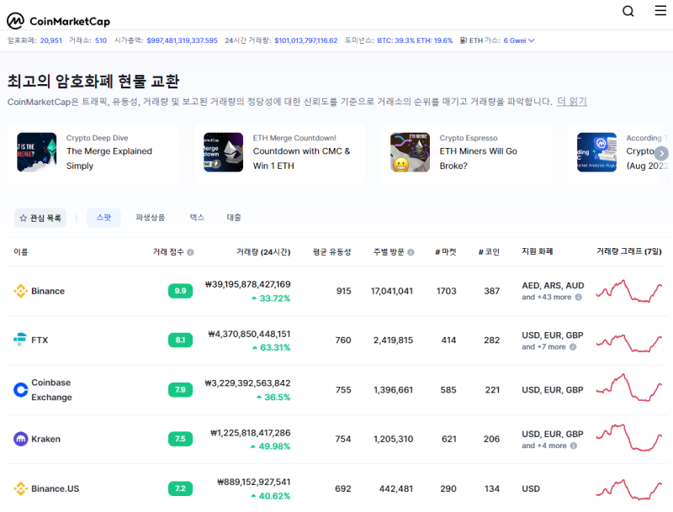673x512 pixels.
Task: Click Kraken's 7-day volume graph
Action: pos(628,437)
